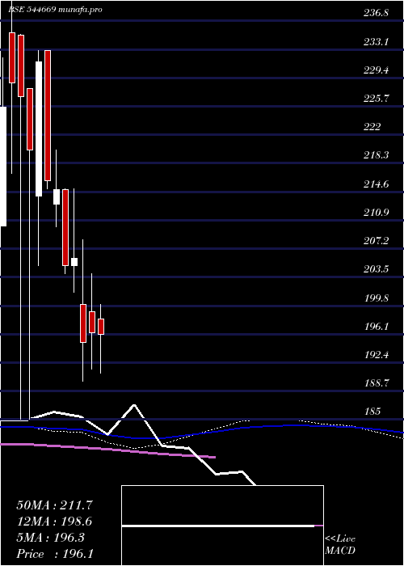404x566 pixels.
Task: Click the 214.6 price axis label
Action: pos(376,184)
